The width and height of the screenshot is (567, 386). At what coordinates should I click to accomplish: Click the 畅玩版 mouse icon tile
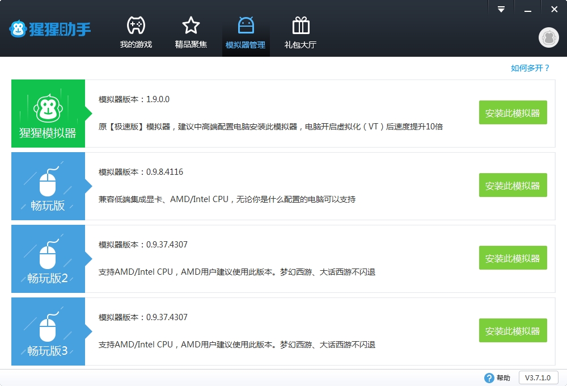click(x=48, y=186)
